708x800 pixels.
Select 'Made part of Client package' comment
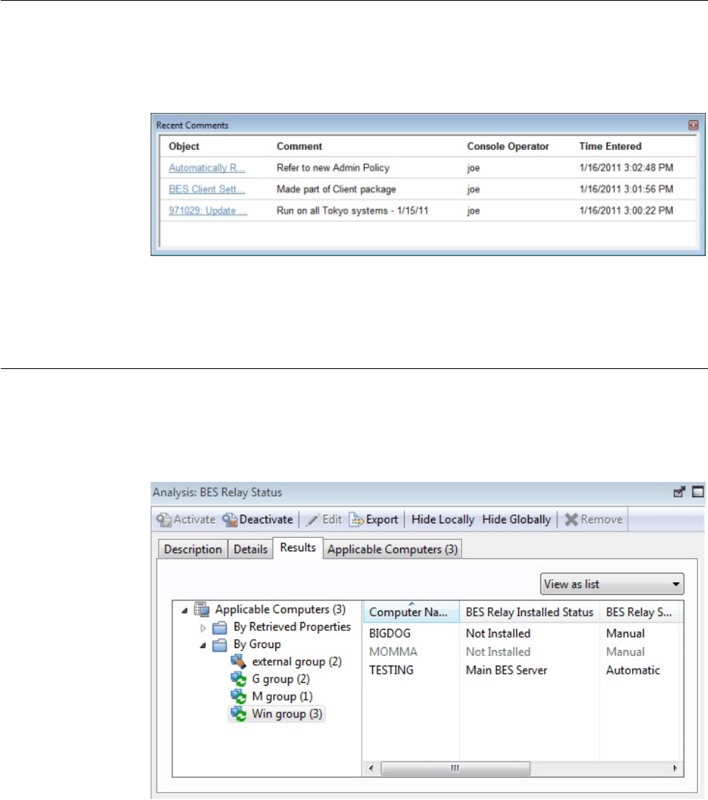337,189
